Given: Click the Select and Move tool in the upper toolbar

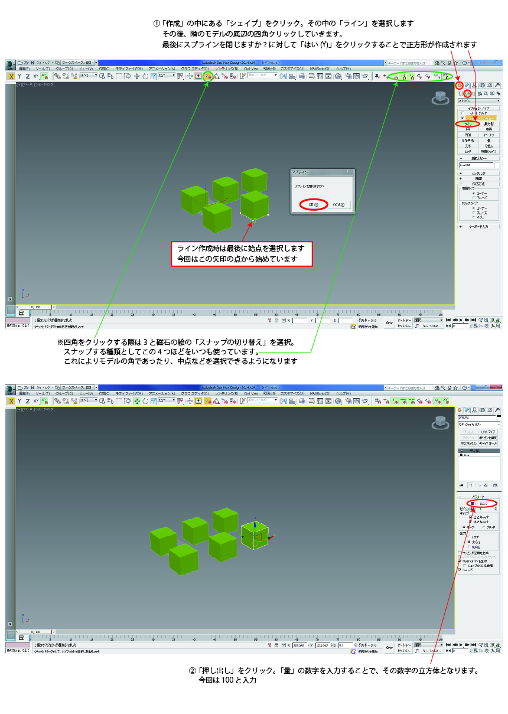Looking at the screenshot, I should click(137, 76).
